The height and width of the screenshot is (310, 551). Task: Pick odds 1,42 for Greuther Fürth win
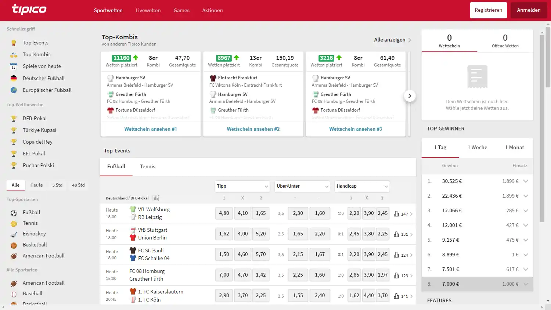click(x=261, y=275)
